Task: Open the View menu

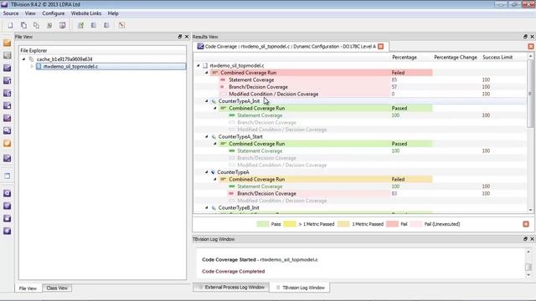Action: pos(30,13)
